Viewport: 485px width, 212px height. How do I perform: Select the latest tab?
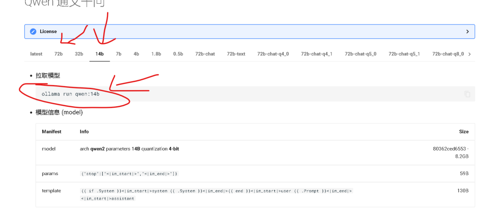pyautogui.click(x=36, y=54)
